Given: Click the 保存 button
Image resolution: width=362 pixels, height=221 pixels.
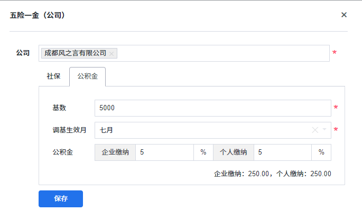Looking at the screenshot, I should coord(61,199).
